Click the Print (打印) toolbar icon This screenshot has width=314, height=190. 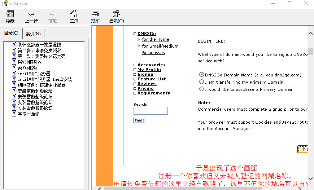point(95,14)
